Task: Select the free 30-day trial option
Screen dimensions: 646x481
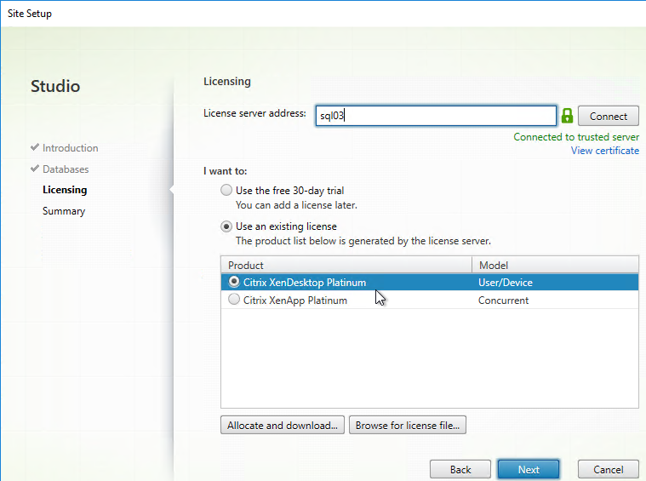Action: (x=226, y=190)
